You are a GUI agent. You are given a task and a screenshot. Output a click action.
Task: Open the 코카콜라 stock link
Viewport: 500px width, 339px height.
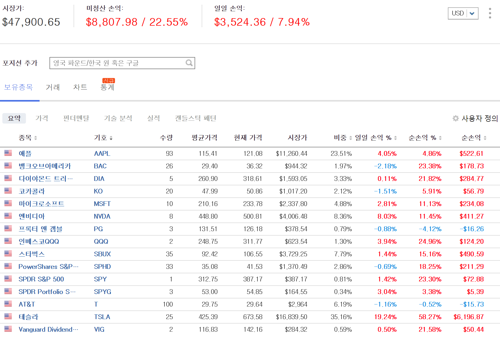point(32,191)
